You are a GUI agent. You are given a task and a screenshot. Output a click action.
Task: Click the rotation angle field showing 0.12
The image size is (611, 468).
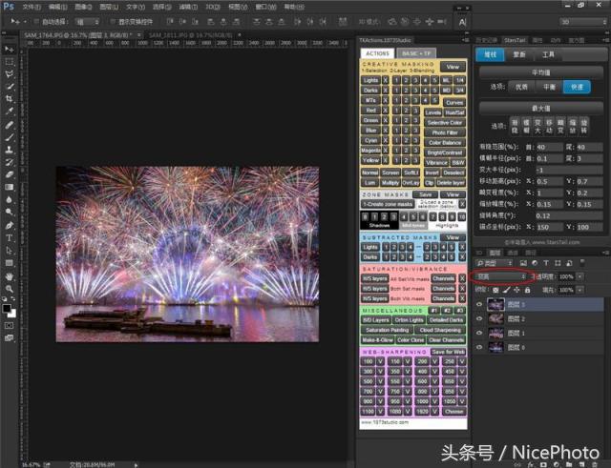point(568,215)
